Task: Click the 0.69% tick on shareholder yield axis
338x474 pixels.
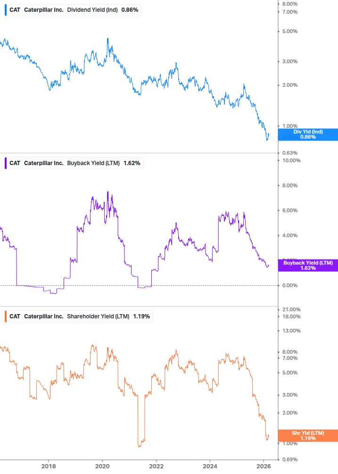Action: (x=290, y=459)
